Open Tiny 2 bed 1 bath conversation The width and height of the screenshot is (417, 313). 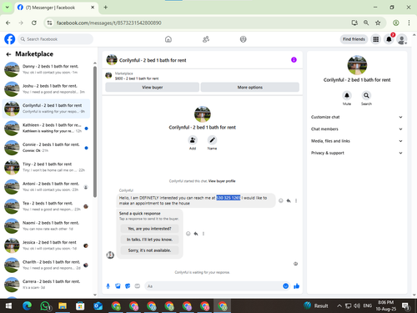coord(46,167)
